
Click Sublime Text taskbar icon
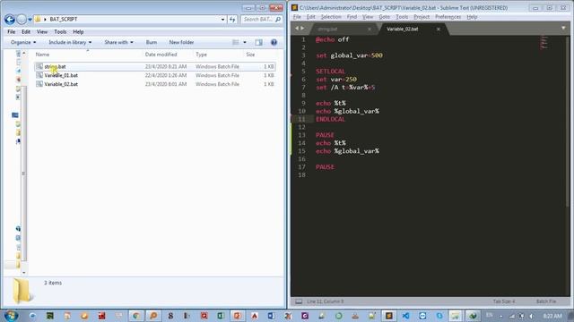388,316
